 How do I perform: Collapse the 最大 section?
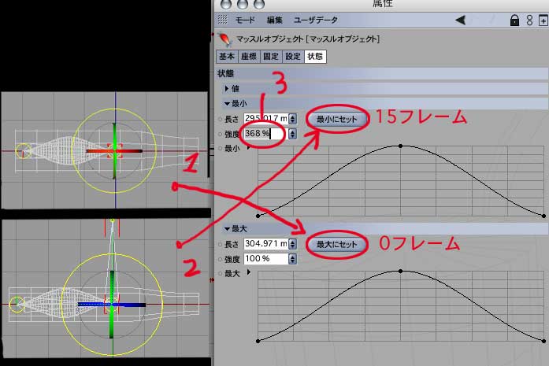[x=227, y=229]
